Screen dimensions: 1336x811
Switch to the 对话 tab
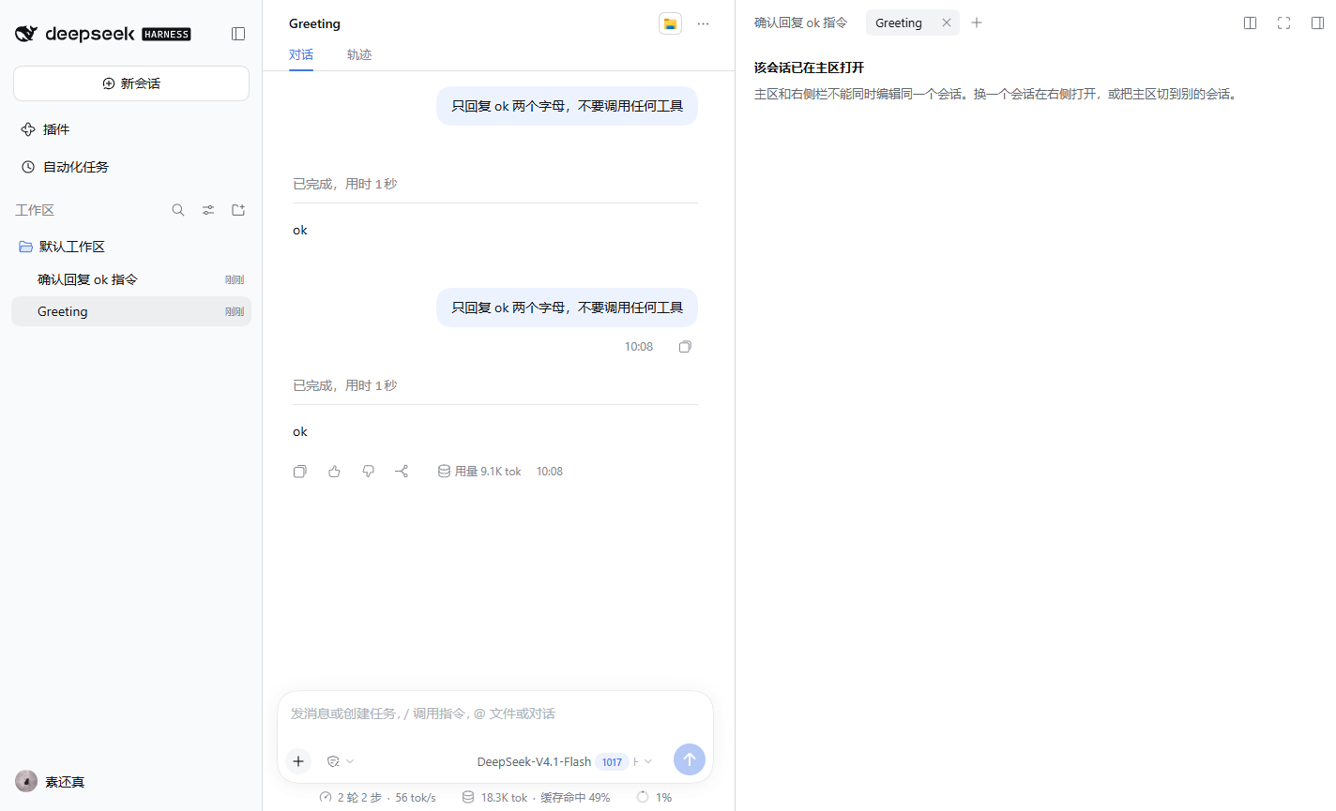pyautogui.click(x=301, y=54)
